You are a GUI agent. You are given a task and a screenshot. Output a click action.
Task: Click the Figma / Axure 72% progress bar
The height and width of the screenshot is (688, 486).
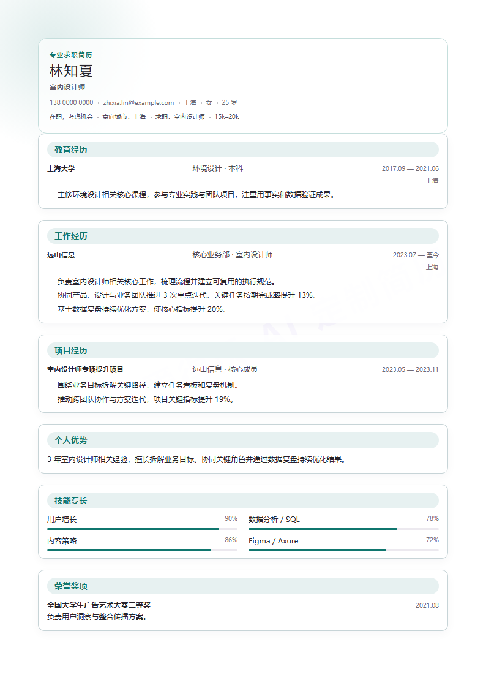tap(343, 550)
